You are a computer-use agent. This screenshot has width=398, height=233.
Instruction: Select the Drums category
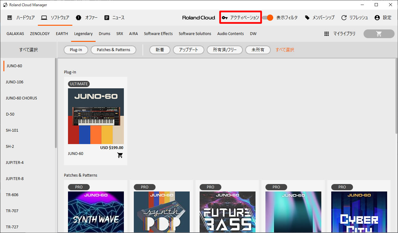point(105,34)
